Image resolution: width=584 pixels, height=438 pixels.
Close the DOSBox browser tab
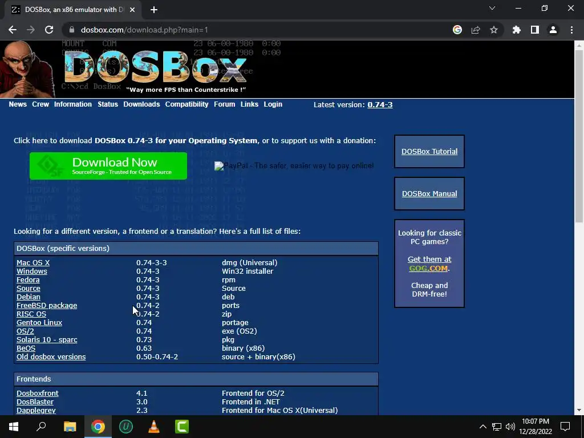click(x=132, y=10)
